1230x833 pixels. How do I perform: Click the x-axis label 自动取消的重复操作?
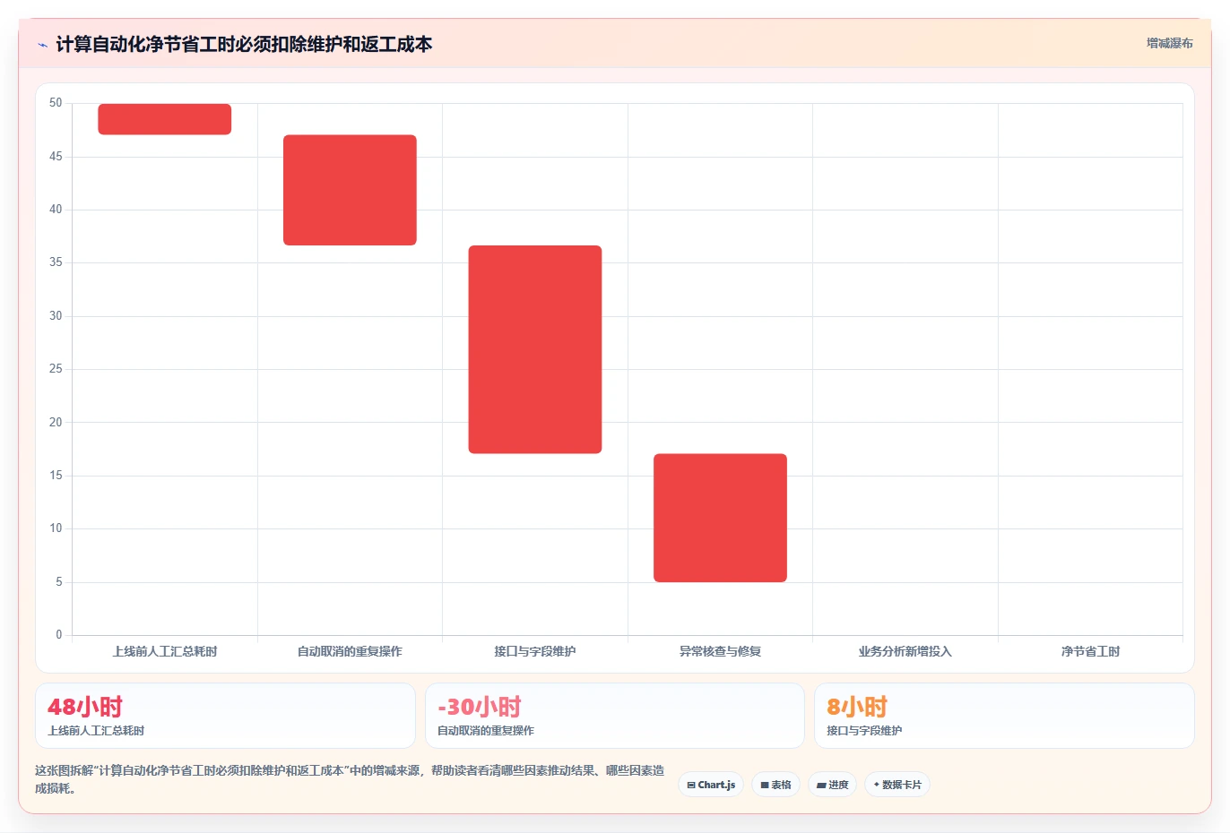[x=350, y=651]
